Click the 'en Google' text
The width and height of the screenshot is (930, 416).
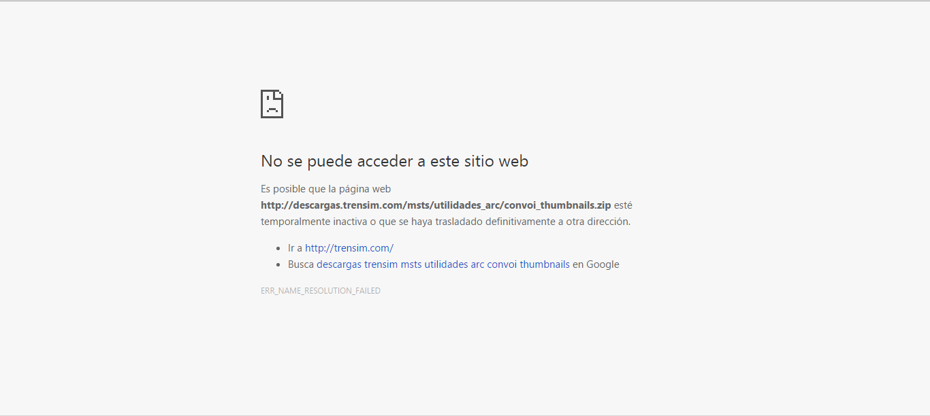pyautogui.click(x=596, y=264)
